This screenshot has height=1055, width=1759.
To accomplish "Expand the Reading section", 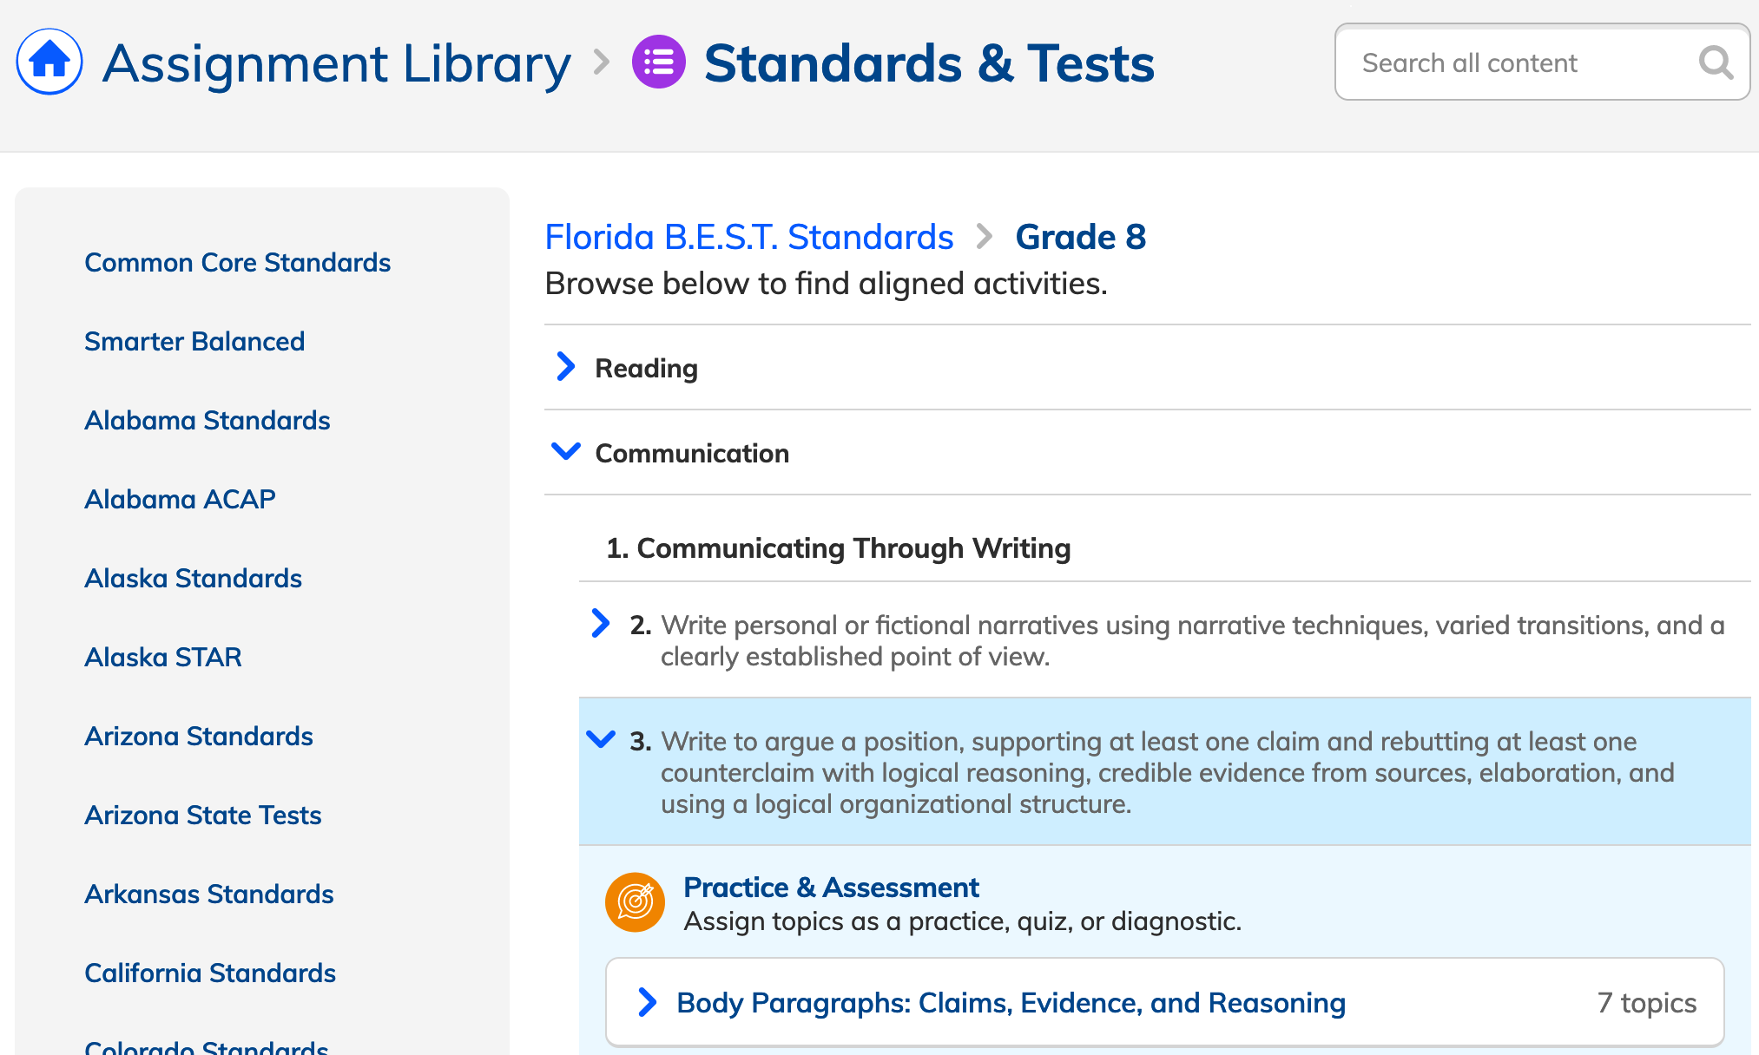I will click(645, 367).
